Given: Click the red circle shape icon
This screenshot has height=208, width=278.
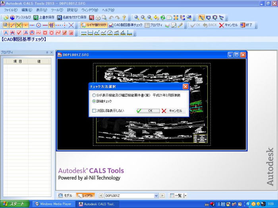Looking at the screenshot, I should 51,33.
